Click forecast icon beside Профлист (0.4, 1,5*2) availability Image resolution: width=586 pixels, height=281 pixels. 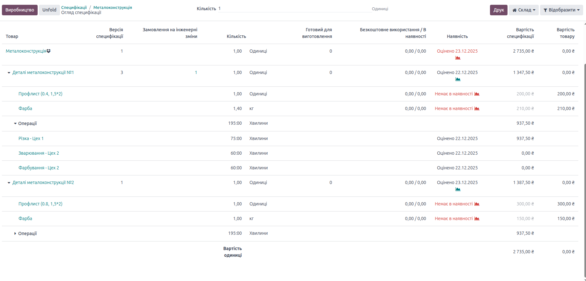477,94
